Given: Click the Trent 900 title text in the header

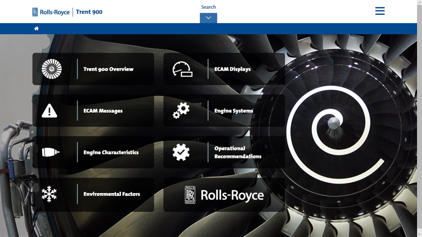Looking at the screenshot, I should point(89,11).
